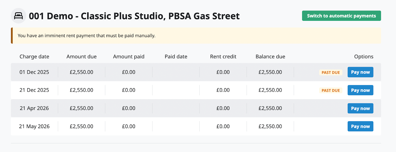Pay now for the 01 Dec 2025 charge
This screenshot has width=396, height=152.
point(360,72)
